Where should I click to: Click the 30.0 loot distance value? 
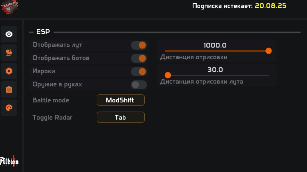[x=215, y=70]
